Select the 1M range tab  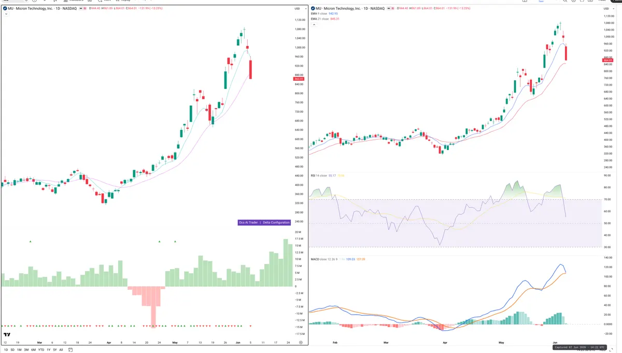19,349
